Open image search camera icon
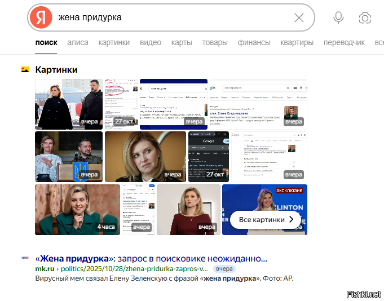 pos(365,18)
